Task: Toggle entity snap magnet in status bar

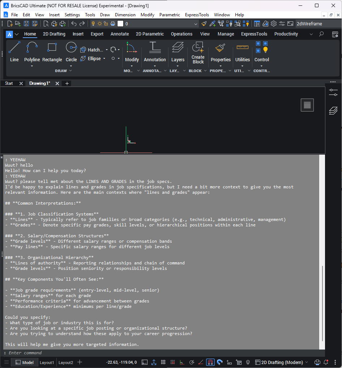Action: pyautogui.click(x=210, y=362)
